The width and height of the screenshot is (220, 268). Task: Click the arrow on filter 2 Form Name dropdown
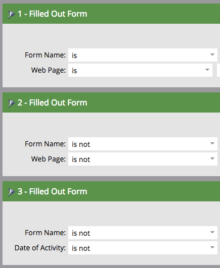coord(212,143)
